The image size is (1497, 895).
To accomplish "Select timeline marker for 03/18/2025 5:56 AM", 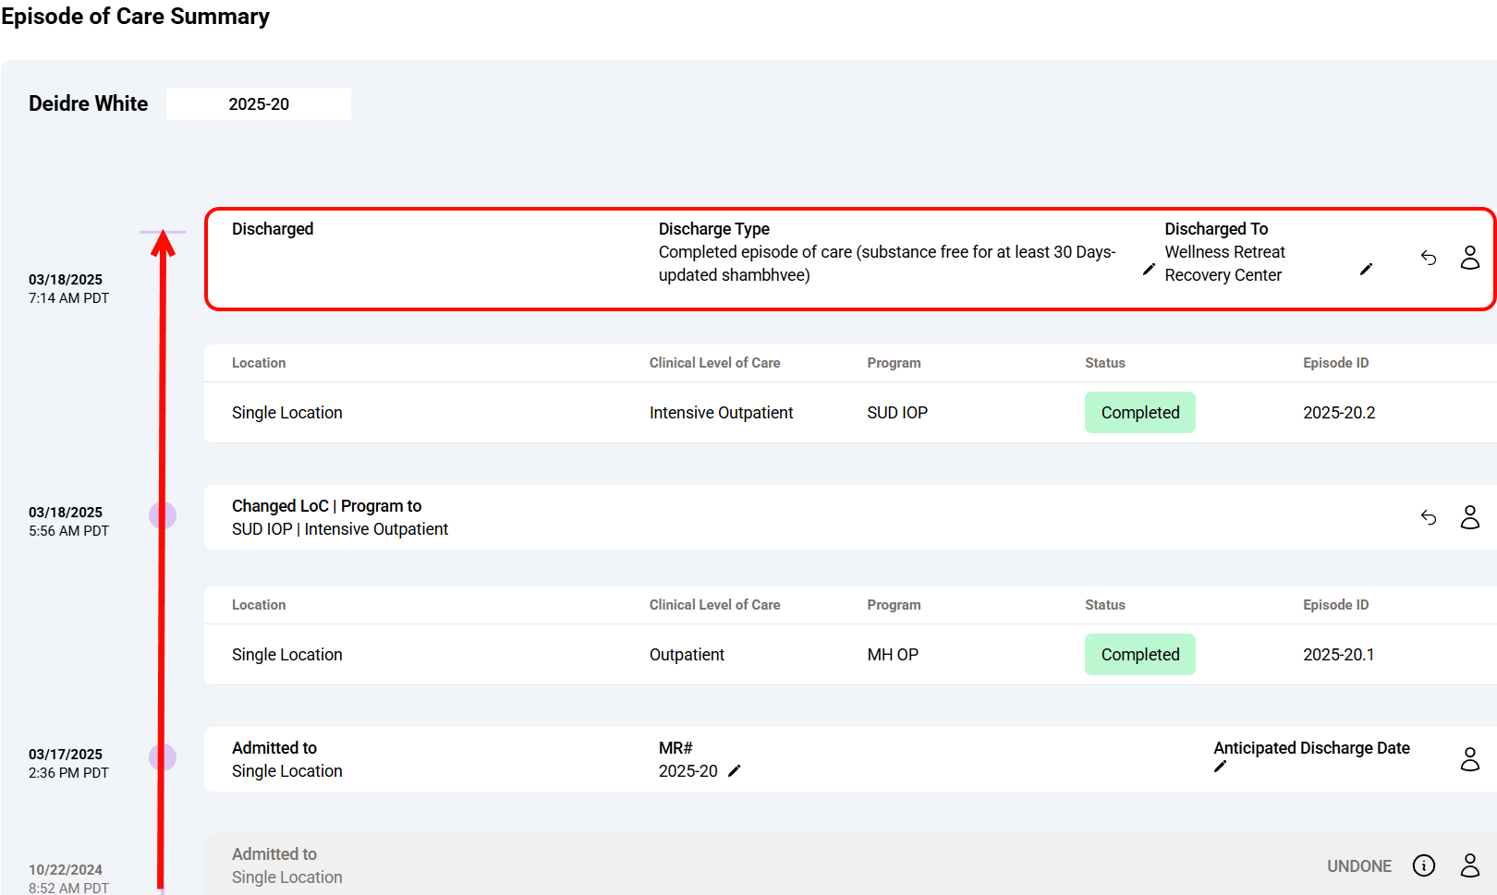I will click(163, 515).
